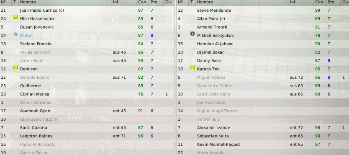The height and width of the screenshot is (155, 349).
Task: Open Steve Mandanda's player profile
Action: 214,10
